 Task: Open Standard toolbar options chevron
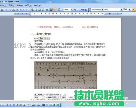(x=89, y=10)
